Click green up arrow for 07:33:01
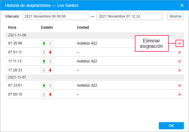This screenshot has height=132, width=189. (x=44, y=85)
